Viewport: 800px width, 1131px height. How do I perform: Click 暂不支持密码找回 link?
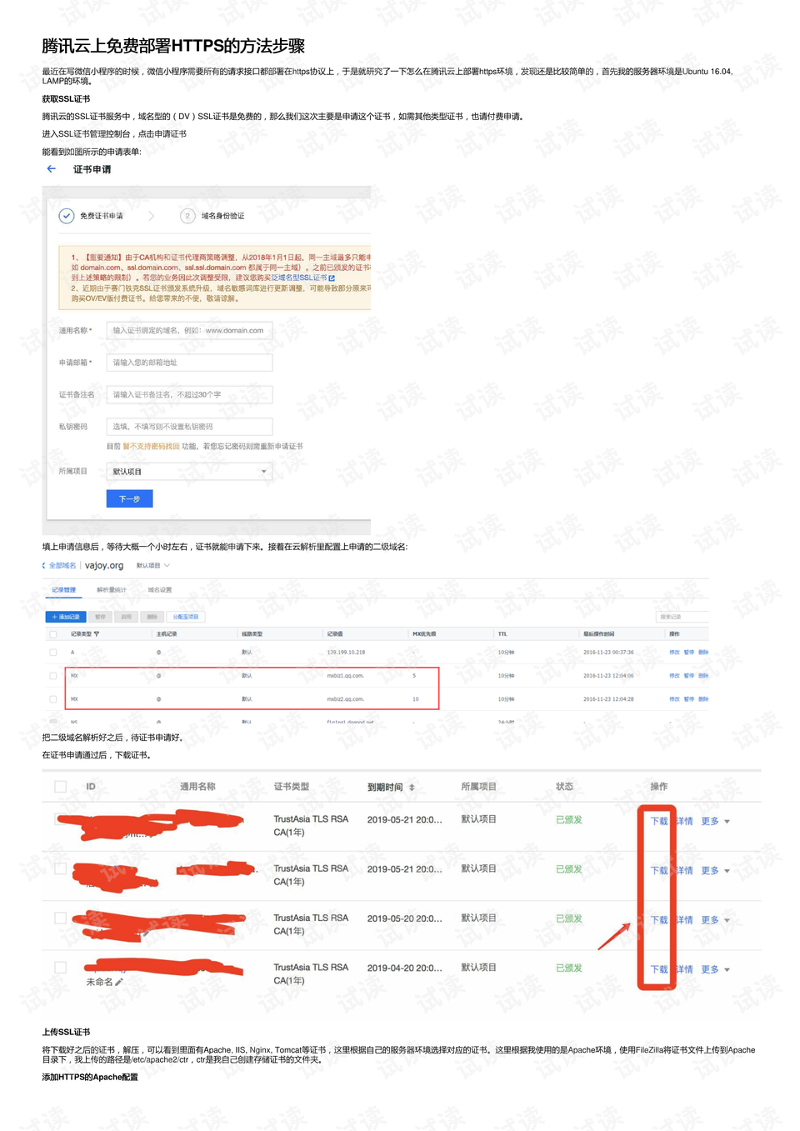tap(151, 447)
